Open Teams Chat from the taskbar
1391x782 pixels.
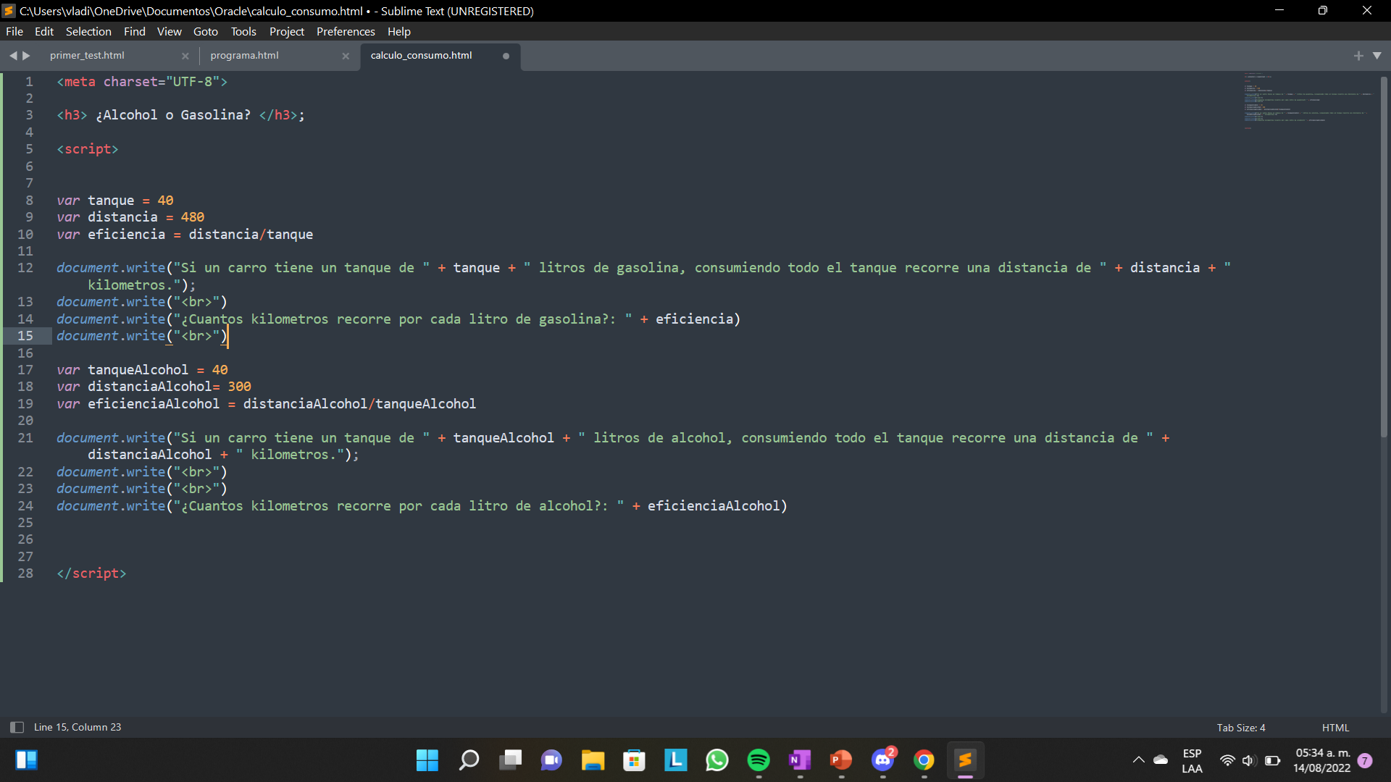click(551, 760)
